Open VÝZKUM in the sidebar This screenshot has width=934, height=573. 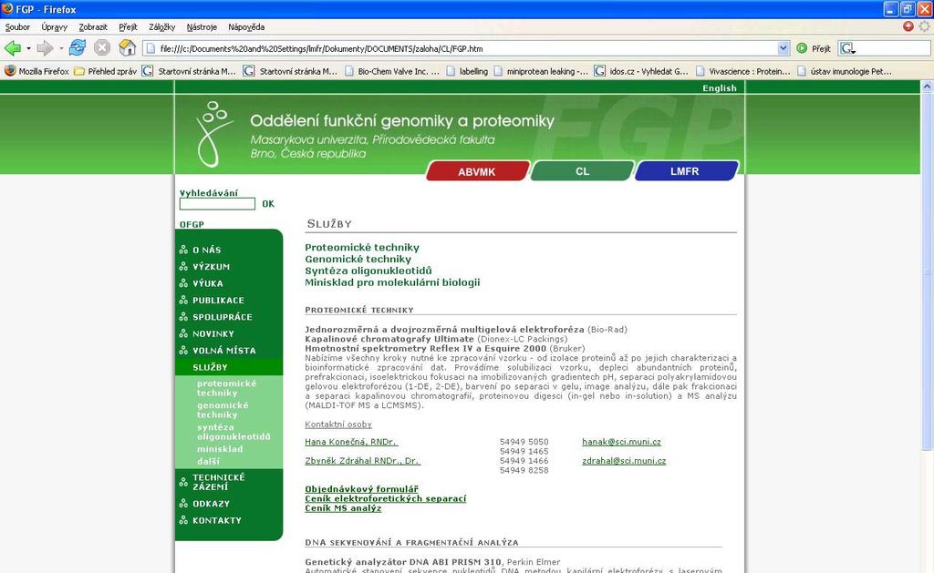pyautogui.click(x=211, y=267)
